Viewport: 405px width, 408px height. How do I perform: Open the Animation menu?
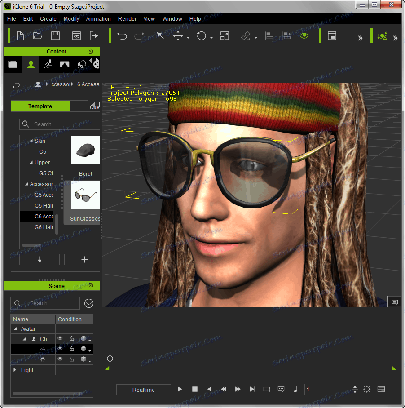98,19
